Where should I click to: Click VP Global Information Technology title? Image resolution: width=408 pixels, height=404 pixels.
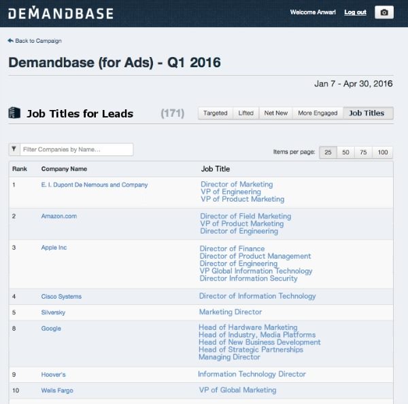coord(256,271)
